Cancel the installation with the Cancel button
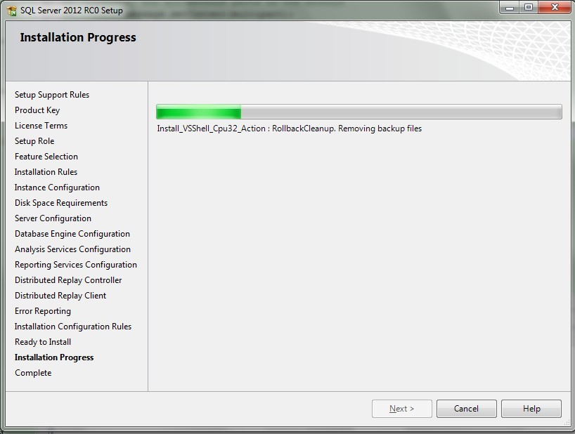575x434 pixels. click(x=466, y=408)
